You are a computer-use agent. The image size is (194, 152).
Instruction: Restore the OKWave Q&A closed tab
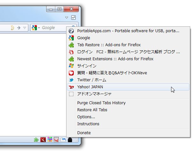pyautogui.click(x=128, y=73)
